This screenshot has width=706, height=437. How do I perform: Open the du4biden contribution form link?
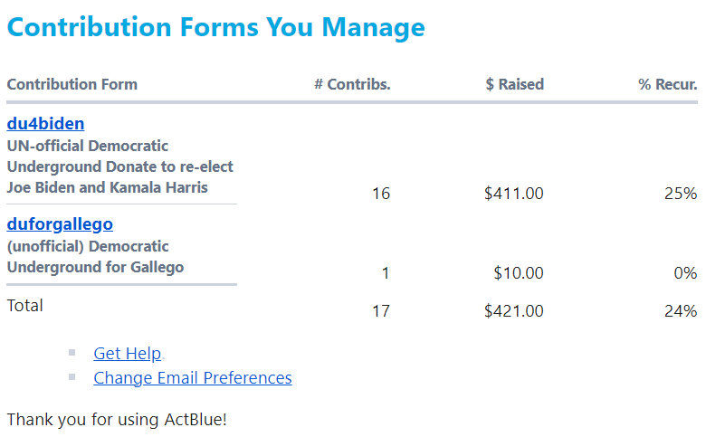tap(45, 124)
